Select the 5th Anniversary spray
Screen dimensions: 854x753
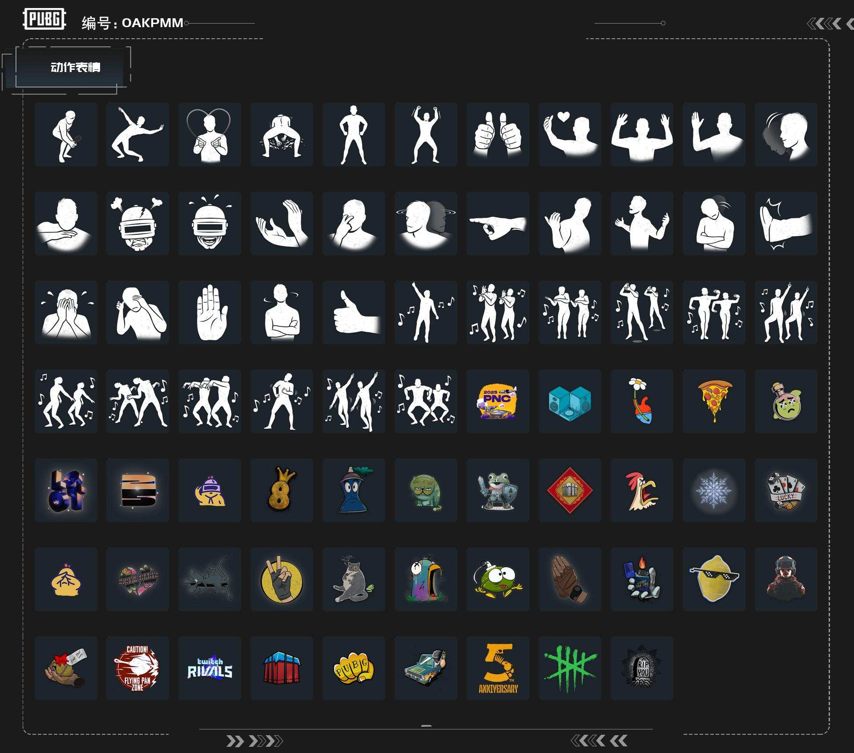tap(498, 668)
